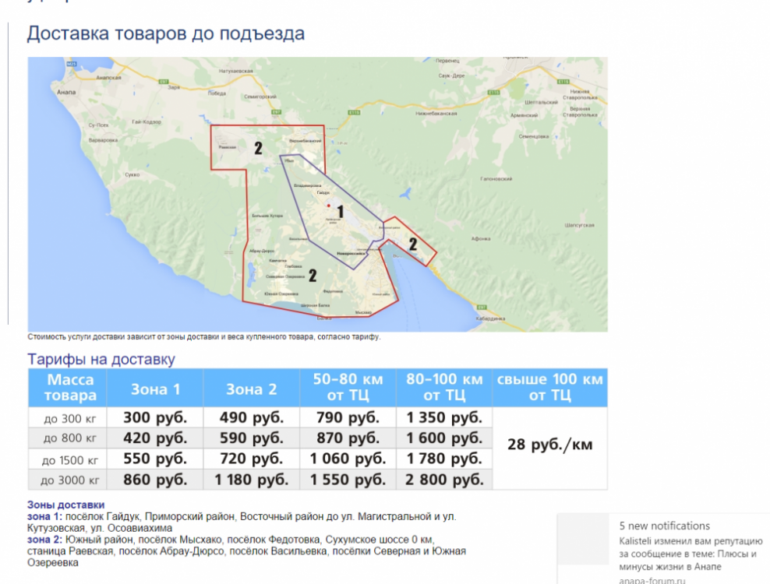Click the '80–100 км от ТЦ' header
The height and width of the screenshot is (584, 770).
(444, 387)
